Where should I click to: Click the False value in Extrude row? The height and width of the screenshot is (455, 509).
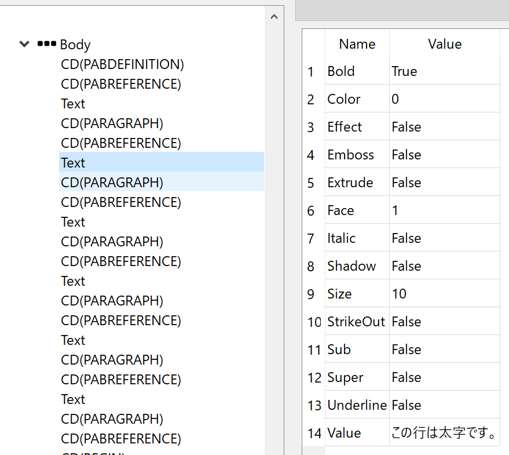[x=444, y=183]
